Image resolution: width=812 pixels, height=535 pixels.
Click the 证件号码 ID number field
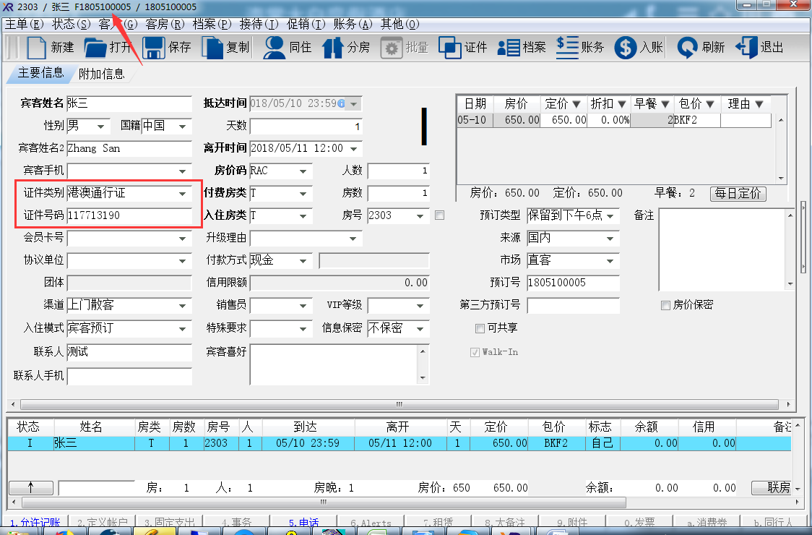point(129,215)
